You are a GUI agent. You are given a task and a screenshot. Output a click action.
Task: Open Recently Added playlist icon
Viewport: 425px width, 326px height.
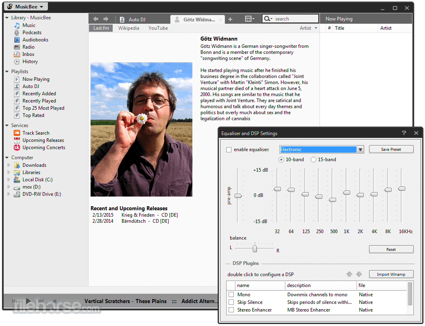pos(17,94)
